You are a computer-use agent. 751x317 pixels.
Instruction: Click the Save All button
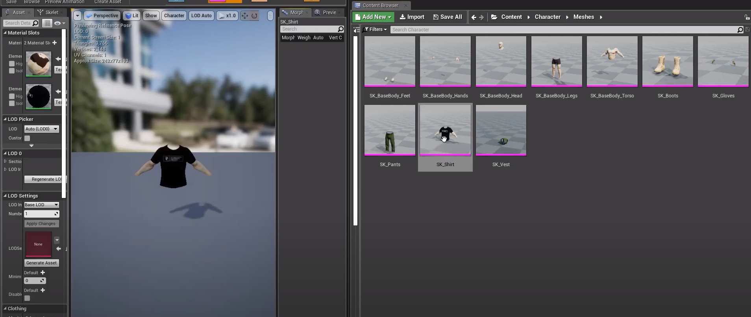[x=447, y=17]
